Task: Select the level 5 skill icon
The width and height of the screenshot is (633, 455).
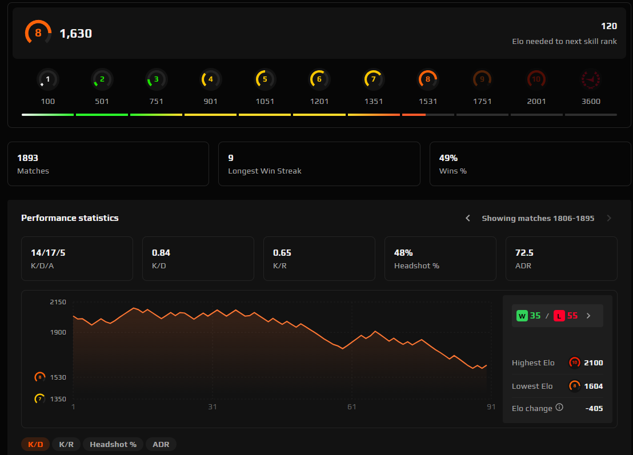Action: (265, 79)
